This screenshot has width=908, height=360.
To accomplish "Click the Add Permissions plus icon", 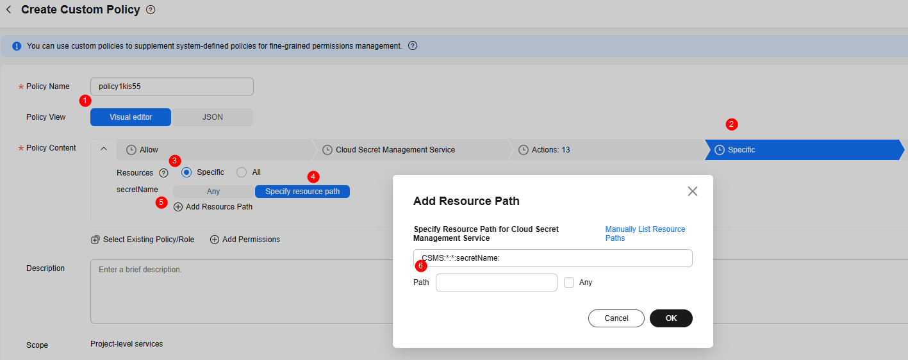I will point(215,240).
